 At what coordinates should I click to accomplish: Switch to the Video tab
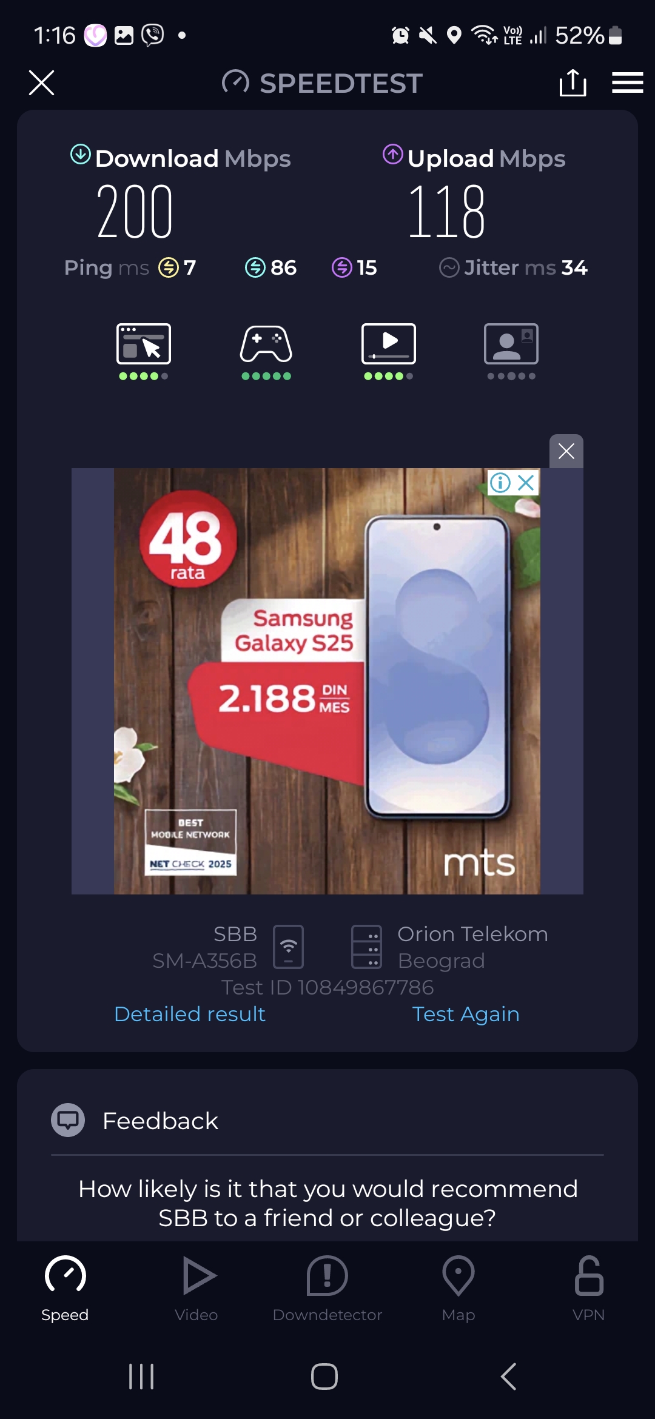196,1289
